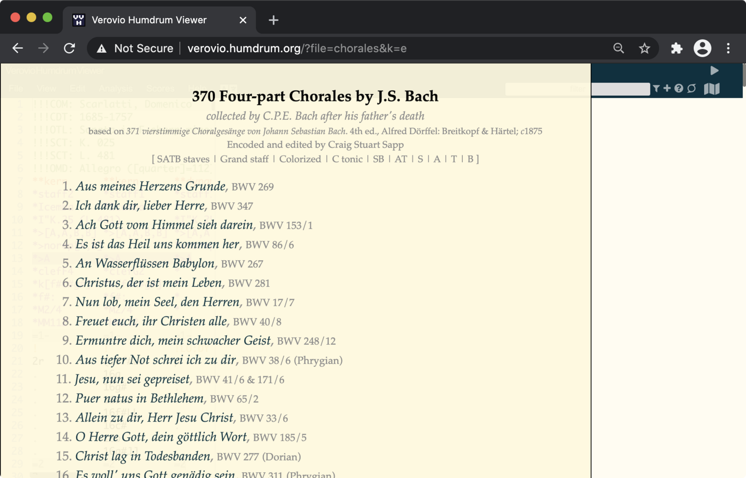
Task: Open the browser extensions puzzle icon
Action: point(676,48)
